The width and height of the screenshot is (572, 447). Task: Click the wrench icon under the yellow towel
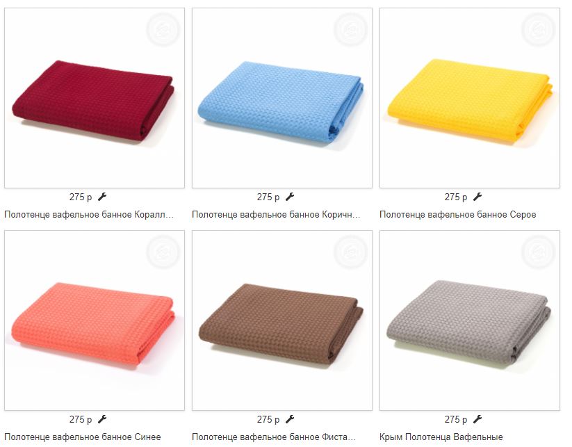[x=477, y=197]
